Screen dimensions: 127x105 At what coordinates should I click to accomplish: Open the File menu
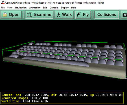[3, 8]
